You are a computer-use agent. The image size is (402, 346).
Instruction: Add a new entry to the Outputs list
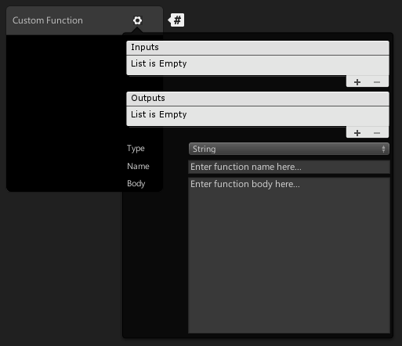(x=357, y=133)
